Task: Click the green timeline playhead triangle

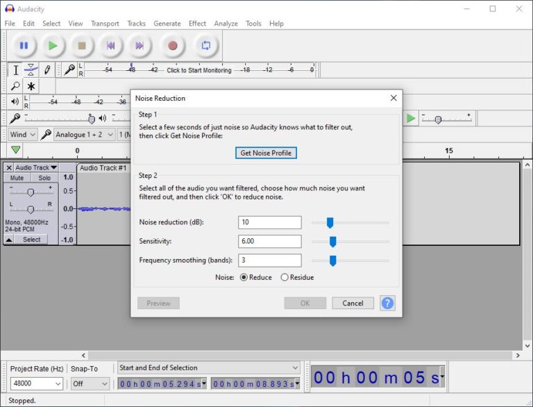Action: click(x=16, y=149)
